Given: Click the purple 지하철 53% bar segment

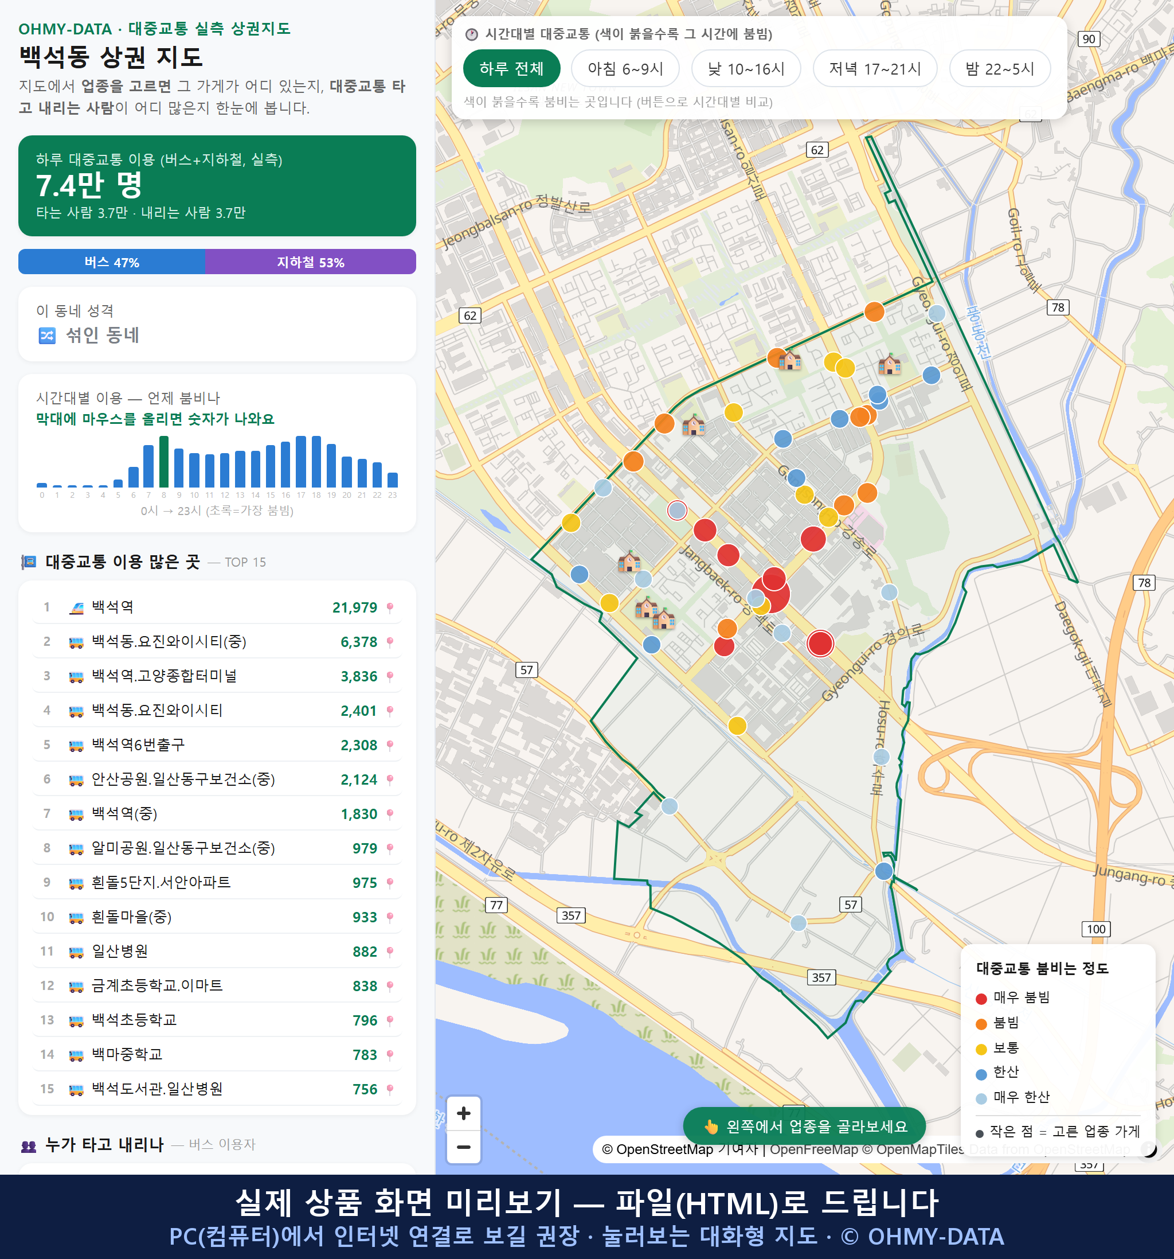Looking at the screenshot, I should click(x=310, y=262).
